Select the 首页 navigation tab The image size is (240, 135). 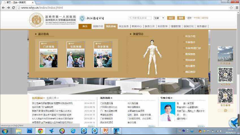point(85,26)
